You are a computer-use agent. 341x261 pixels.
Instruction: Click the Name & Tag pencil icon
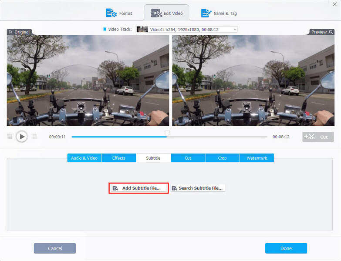click(x=206, y=13)
